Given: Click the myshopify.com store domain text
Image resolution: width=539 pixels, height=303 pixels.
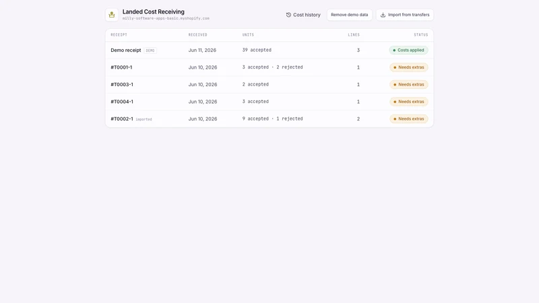Looking at the screenshot, I should 166,19.
